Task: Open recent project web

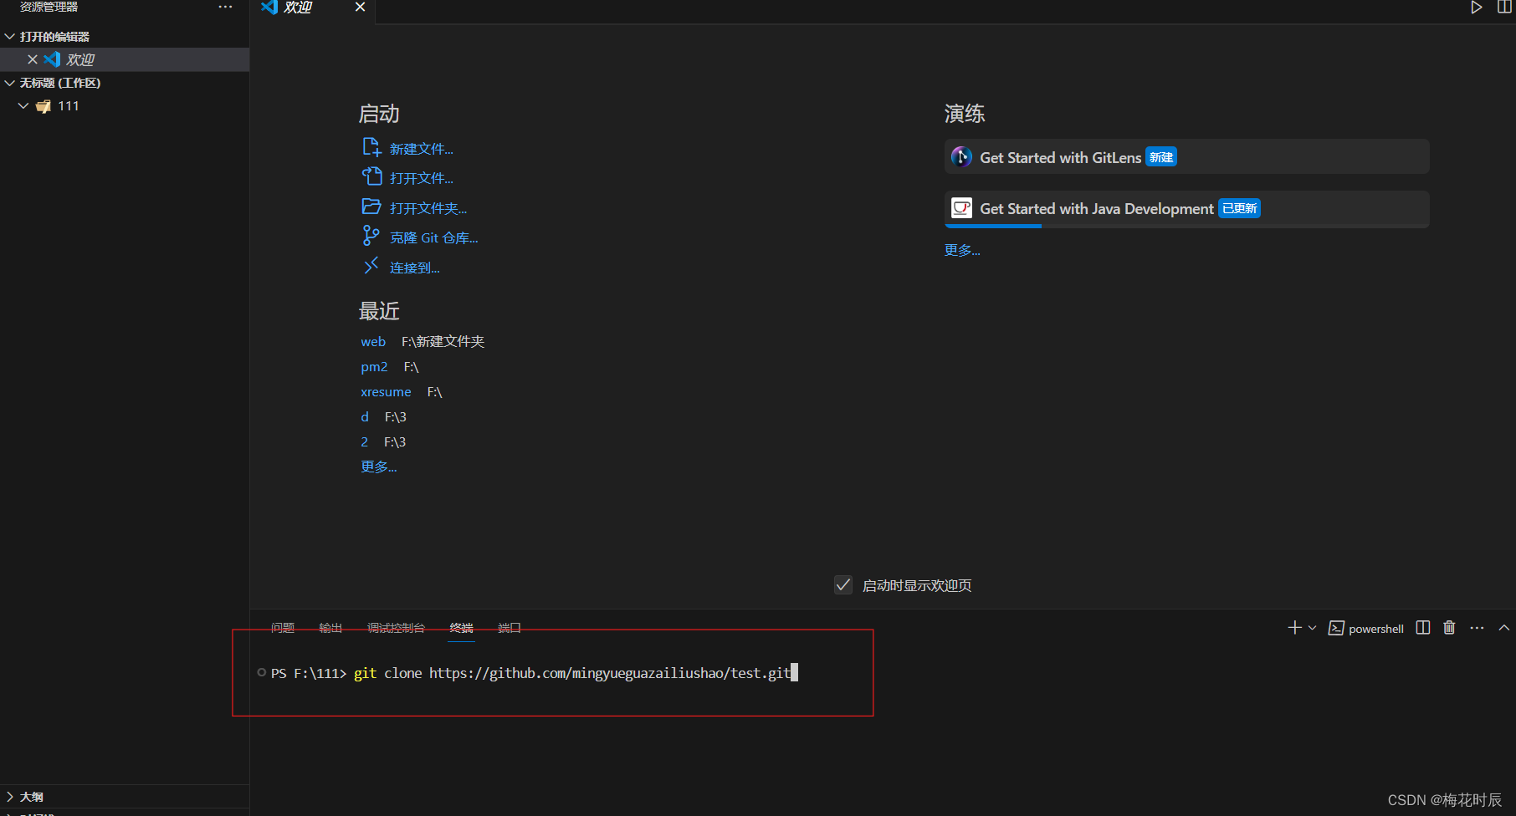Action: [373, 341]
